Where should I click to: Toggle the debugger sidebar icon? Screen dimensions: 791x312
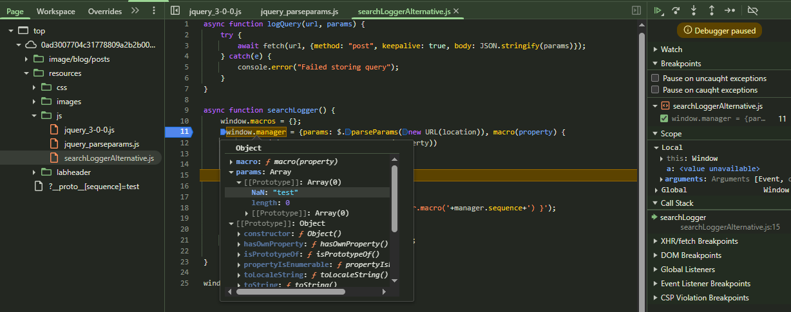point(636,11)
